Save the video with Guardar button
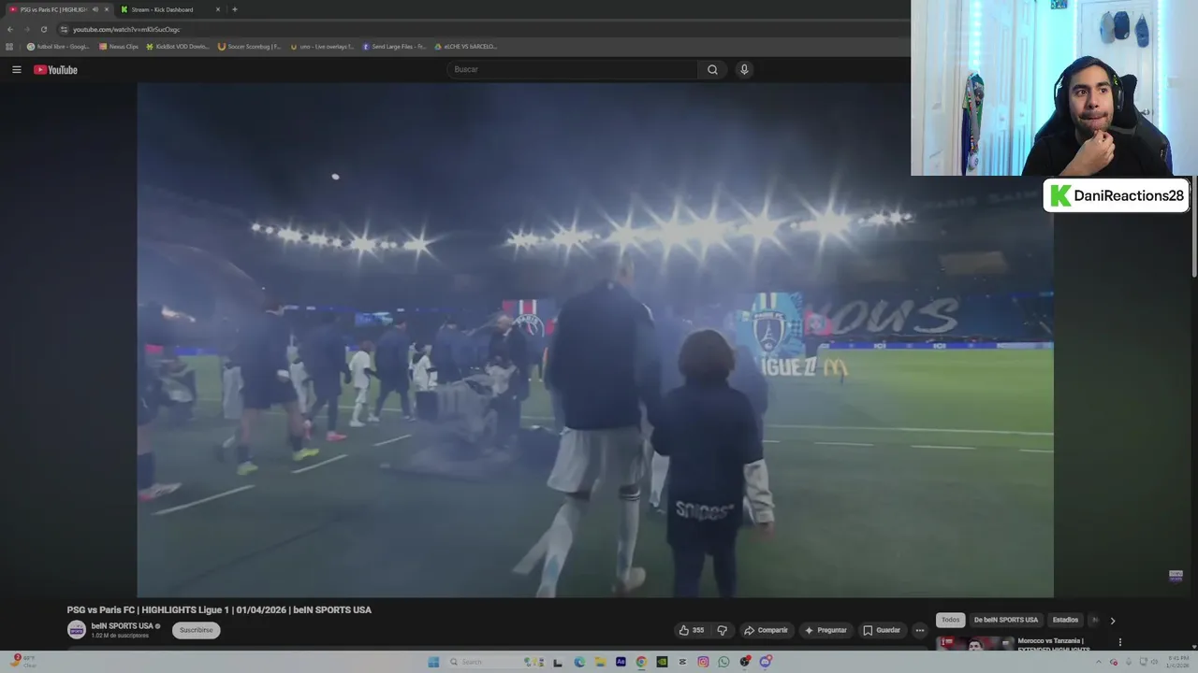Viewport: 1198px width, 673px height. (x=882, y=630)
